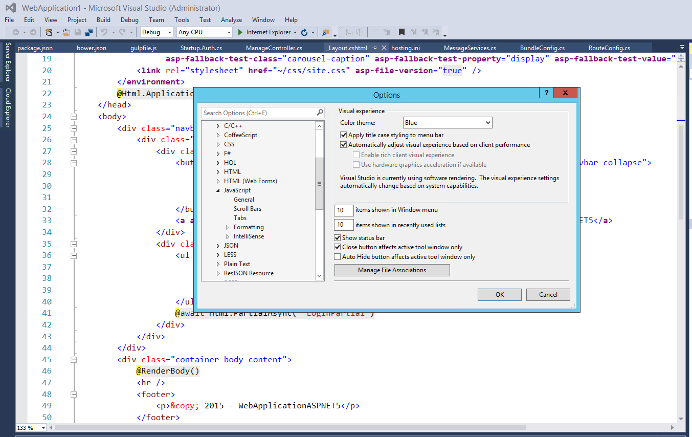Select General under JavaScript
Viewport: 692px width, 437px height.
point(244,200)
